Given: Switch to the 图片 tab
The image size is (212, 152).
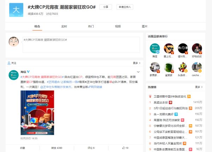Looking at the screenshot, I should [145, 26].
